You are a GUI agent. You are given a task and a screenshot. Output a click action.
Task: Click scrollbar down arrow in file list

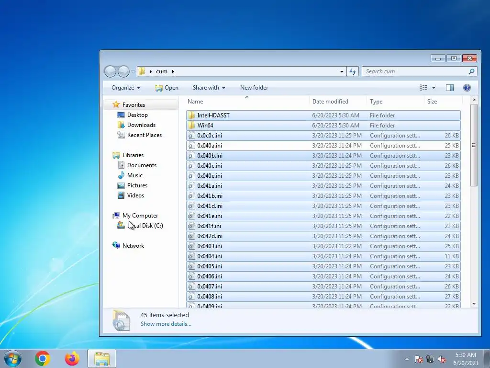point(474,303)
